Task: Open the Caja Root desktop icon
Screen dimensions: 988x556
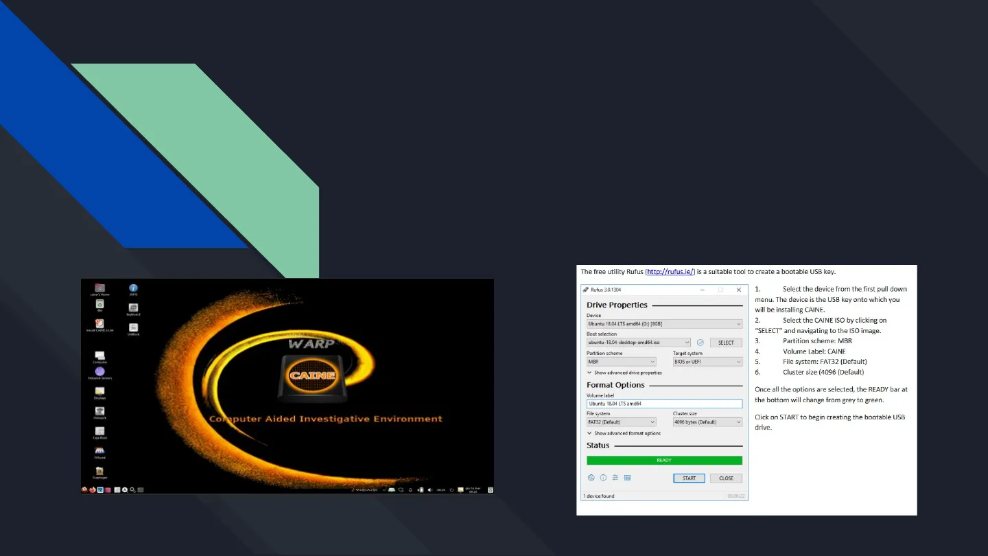Action: tap(100, 431)
